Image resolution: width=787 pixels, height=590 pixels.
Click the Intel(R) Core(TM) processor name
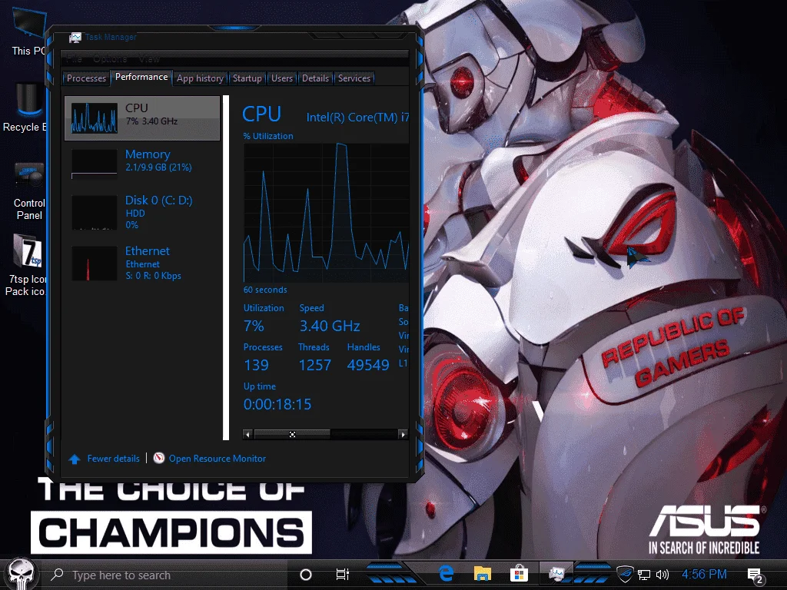pyautogui.click(x=357, y=118)
